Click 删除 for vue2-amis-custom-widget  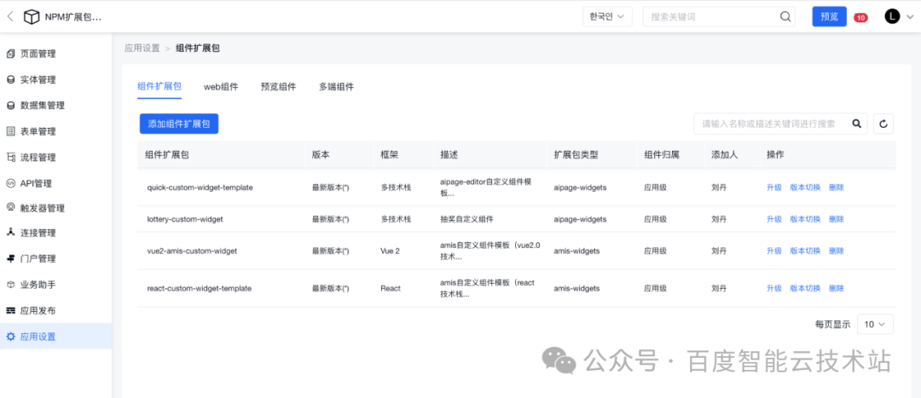[x=837, y=251]
